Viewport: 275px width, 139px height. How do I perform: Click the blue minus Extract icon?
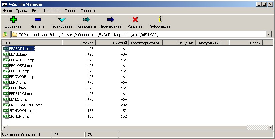tap(37, 20)
